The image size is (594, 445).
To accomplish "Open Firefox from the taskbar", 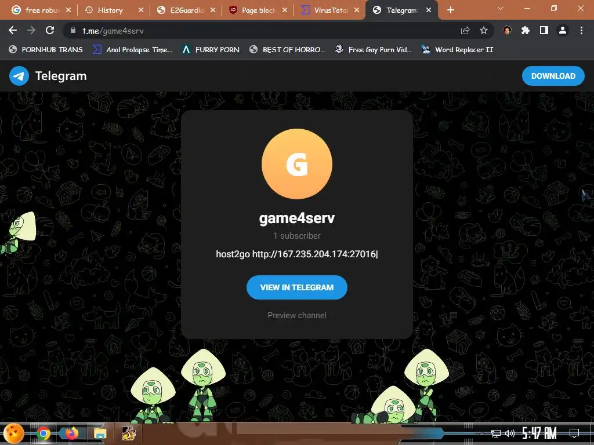I will [x=71, y=433].
